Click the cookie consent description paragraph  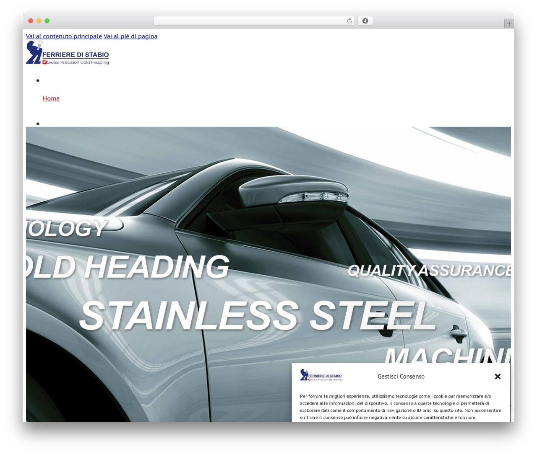coord(401,407)
